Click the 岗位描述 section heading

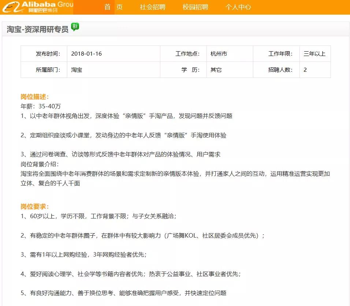tap(35, 97)
